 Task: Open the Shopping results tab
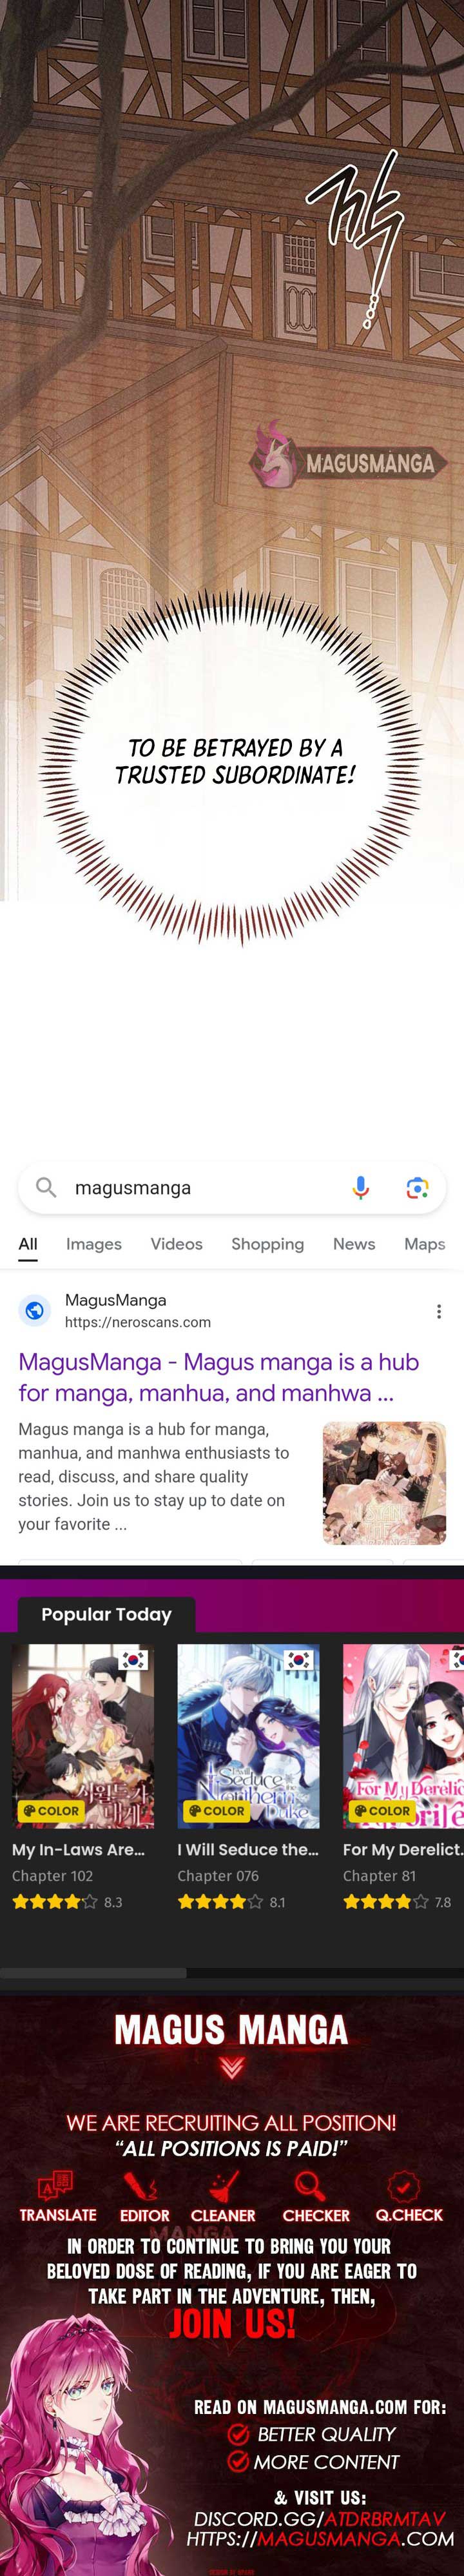click(267, 1243)
